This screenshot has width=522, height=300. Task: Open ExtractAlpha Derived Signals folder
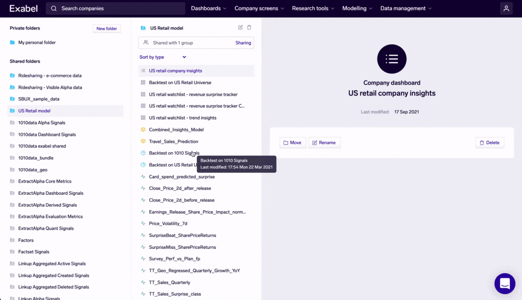point(47,205)
